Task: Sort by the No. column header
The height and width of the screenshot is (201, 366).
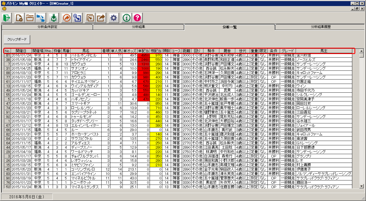Action: (x=7, y=51)
